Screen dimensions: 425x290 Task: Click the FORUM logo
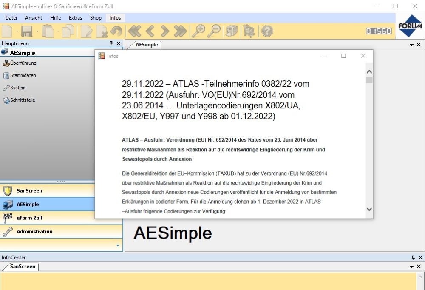[x=410, y=26]
